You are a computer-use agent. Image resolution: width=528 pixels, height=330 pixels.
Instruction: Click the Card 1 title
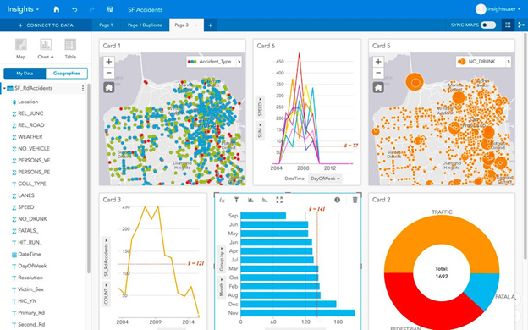(112, 46)
